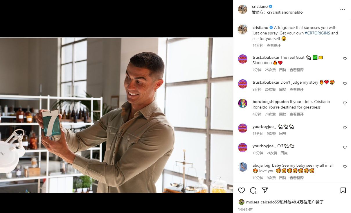View the 74 likes on borutoo_shippuden's comment
The width and height of the screenshot is (351, 213).
click(270, 114)
